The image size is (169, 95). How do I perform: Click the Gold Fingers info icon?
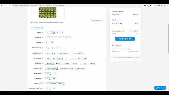[43, 79]
